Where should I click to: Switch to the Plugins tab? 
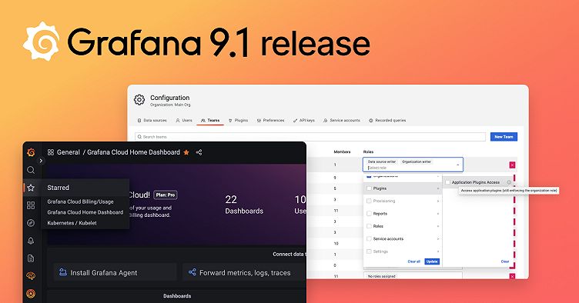(x=238, y=121)
